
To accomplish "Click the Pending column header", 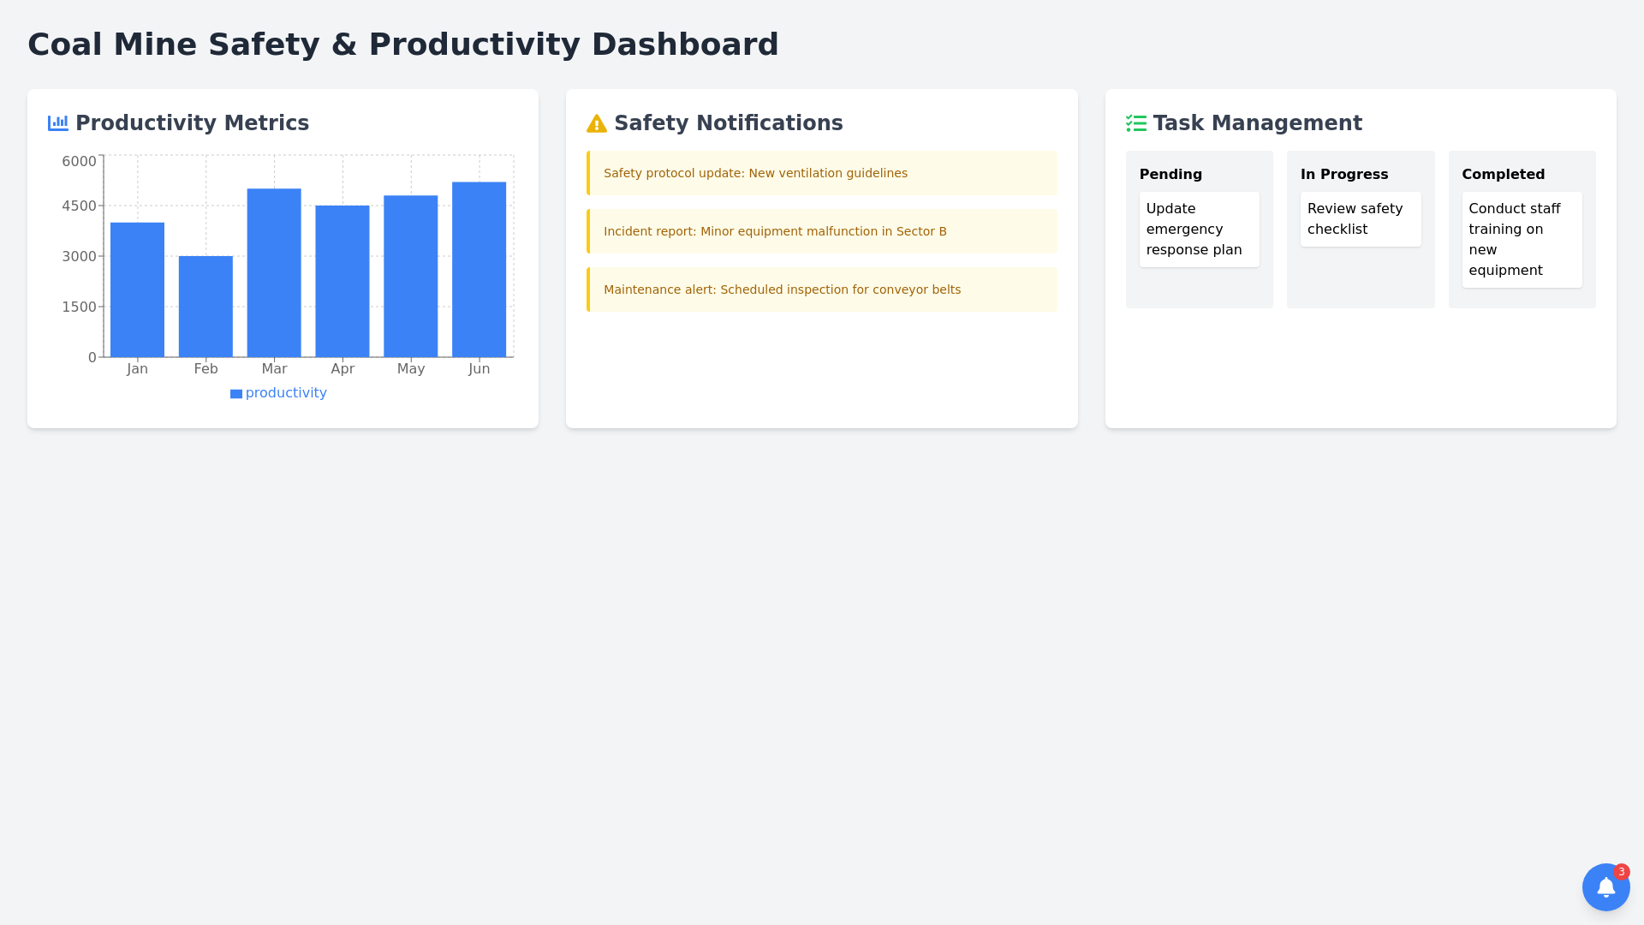I will (x=1170, y=175).
